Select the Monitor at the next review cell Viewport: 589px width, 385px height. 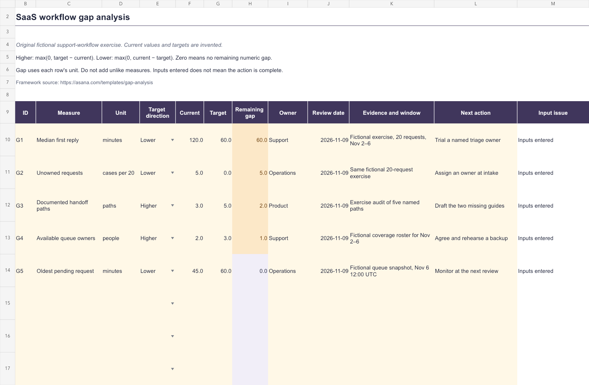click(476, 271)
